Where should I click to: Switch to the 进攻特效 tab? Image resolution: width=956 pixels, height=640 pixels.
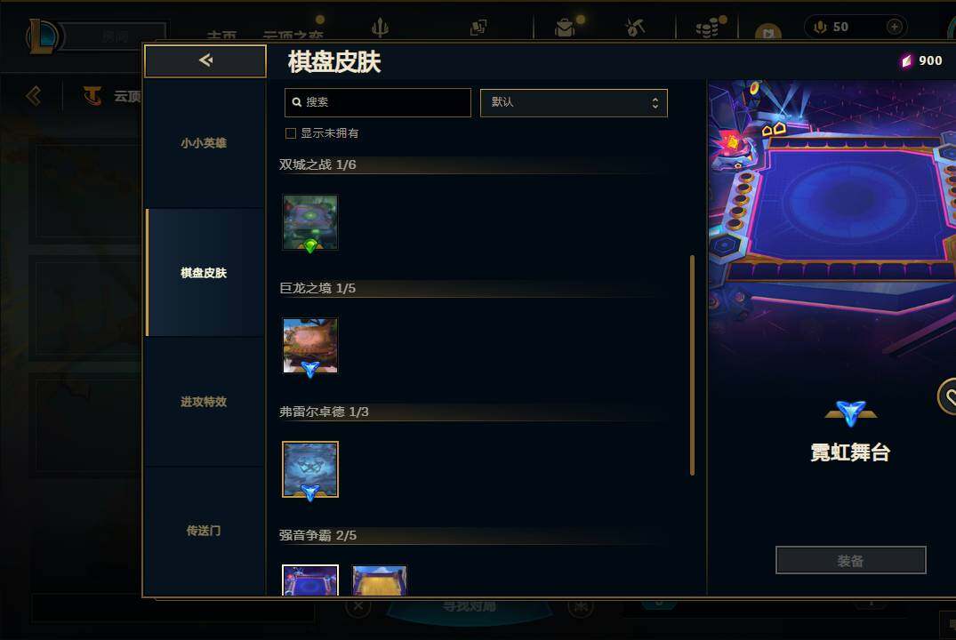click(x=205, y=402)
